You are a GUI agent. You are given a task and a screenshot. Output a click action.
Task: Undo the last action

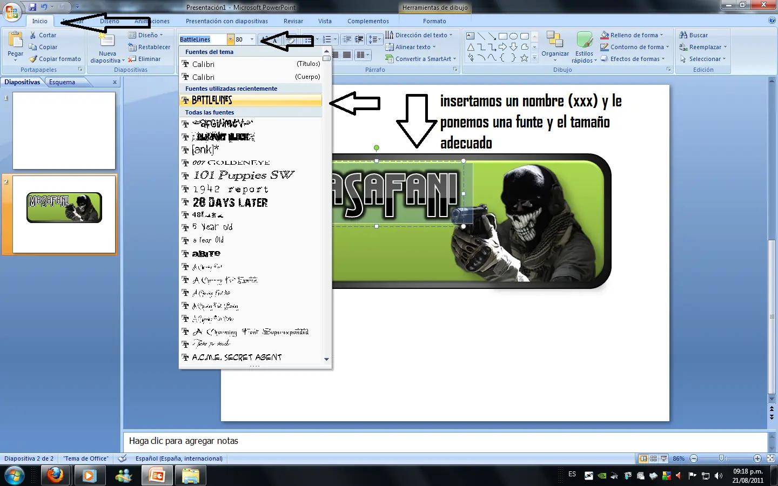pyautogui.click(x=44, y=7)
